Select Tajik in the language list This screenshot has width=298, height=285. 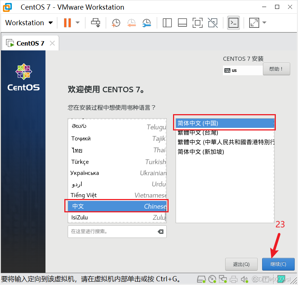pyautogui.click(x=117, y=139)
